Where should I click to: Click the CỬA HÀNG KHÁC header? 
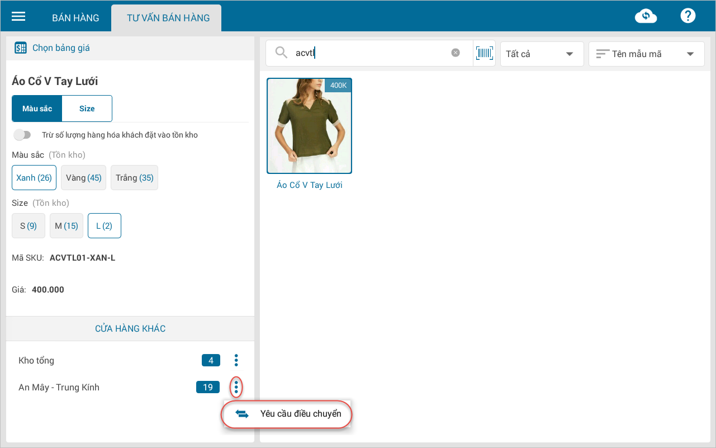130,329
